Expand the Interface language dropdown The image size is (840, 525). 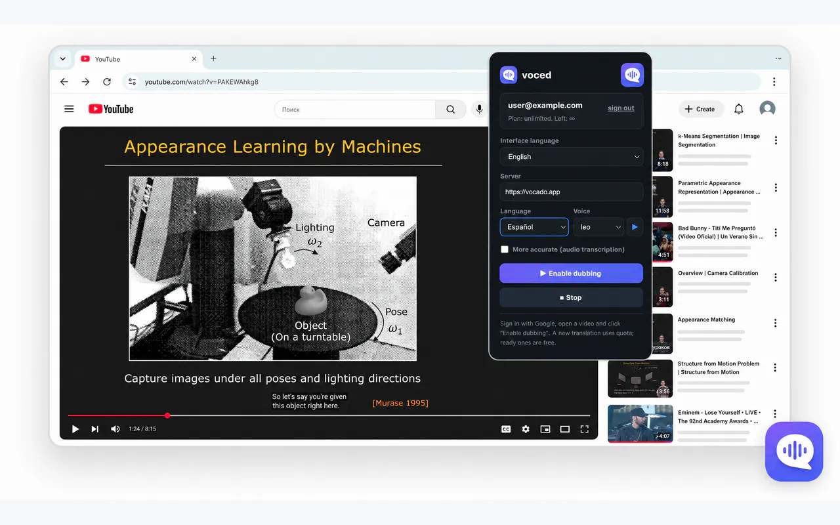[572, 157]
